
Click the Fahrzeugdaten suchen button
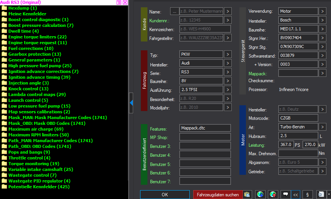tap(217, 195)
